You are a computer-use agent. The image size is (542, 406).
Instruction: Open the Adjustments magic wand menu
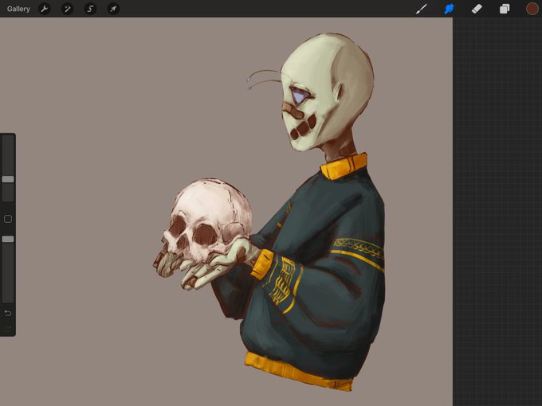(68, 9)
